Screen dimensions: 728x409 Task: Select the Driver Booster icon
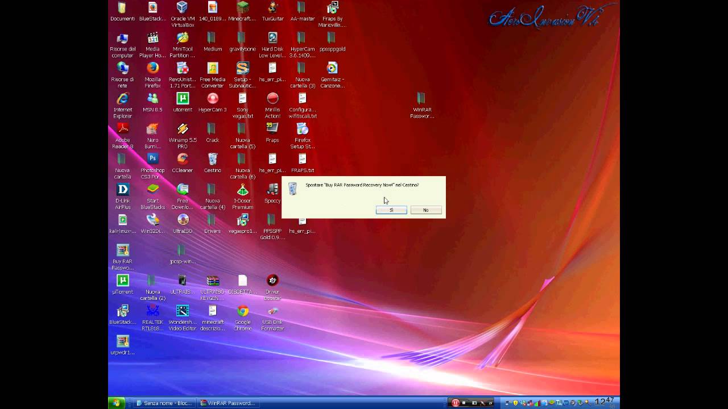pyautogui.click(x=272, y=288)
